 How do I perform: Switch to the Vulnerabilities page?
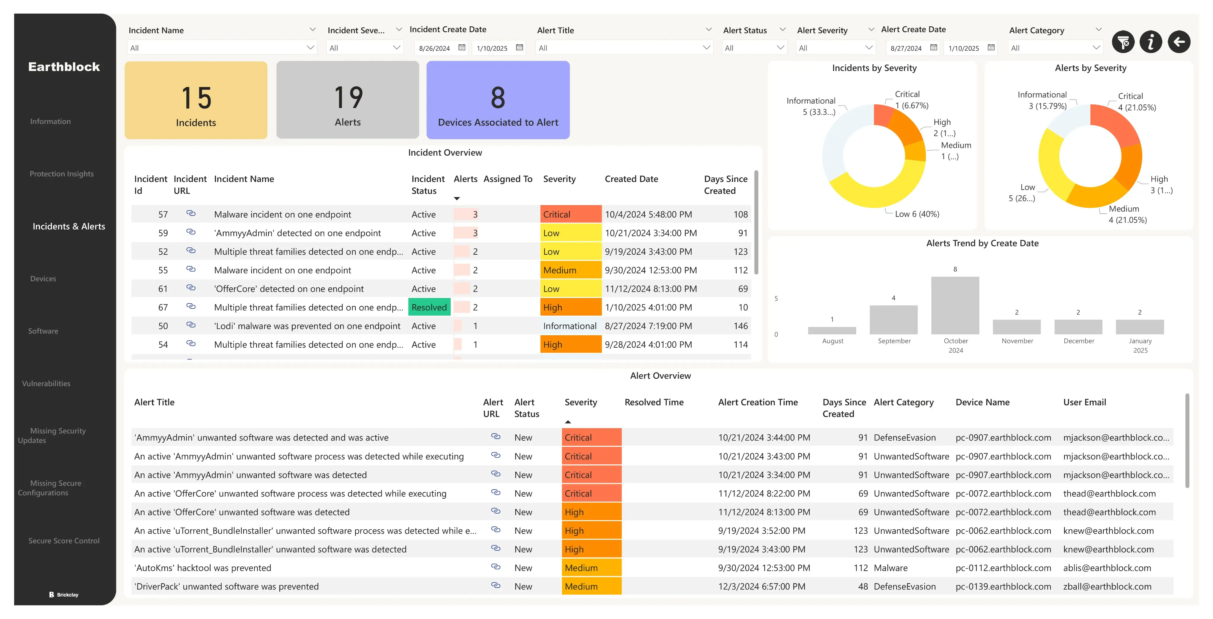pyautogui.click(x=46, y=384)
